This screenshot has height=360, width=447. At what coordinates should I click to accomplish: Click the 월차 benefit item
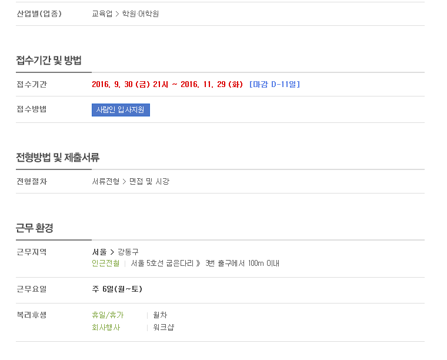[160, 315]
